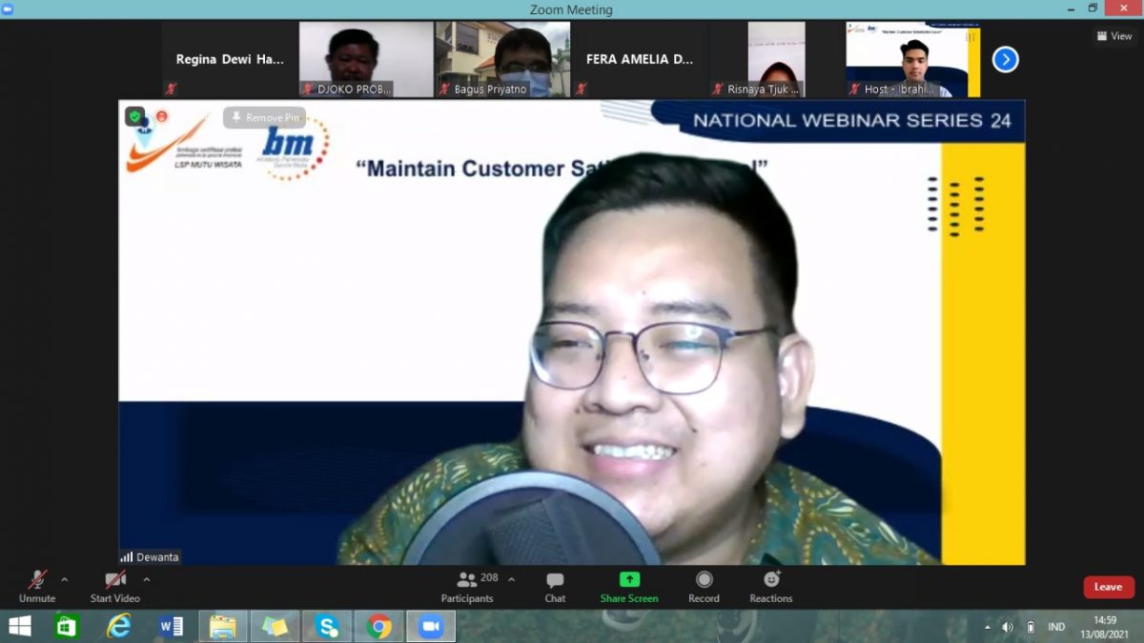Open Microsoft Word from taskbar
1144x643 pixels.
coord(172,626)
